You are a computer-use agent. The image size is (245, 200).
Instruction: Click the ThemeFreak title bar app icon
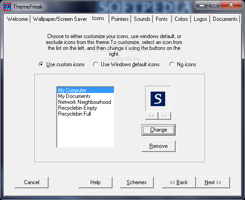[7, 7]
